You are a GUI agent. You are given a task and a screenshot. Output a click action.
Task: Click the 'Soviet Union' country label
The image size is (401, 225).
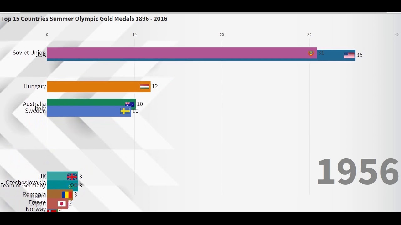[x=29, y=52]
